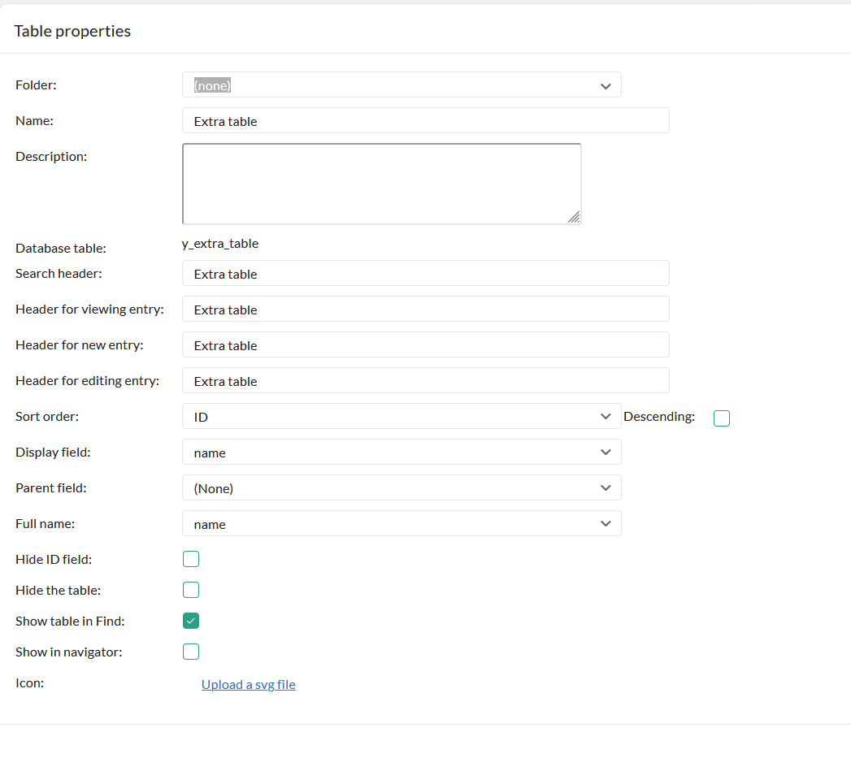This screenshot has width=851, height=758.
Task: Uncheck Show table in Find
Action: 191,621
